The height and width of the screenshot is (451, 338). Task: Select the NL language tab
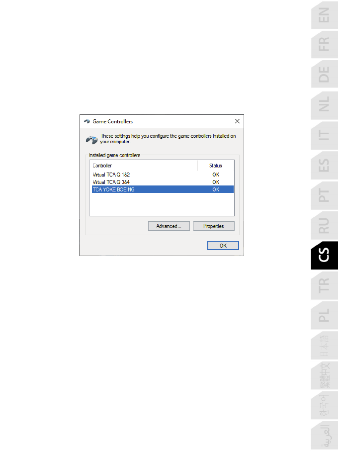[324, 104]
